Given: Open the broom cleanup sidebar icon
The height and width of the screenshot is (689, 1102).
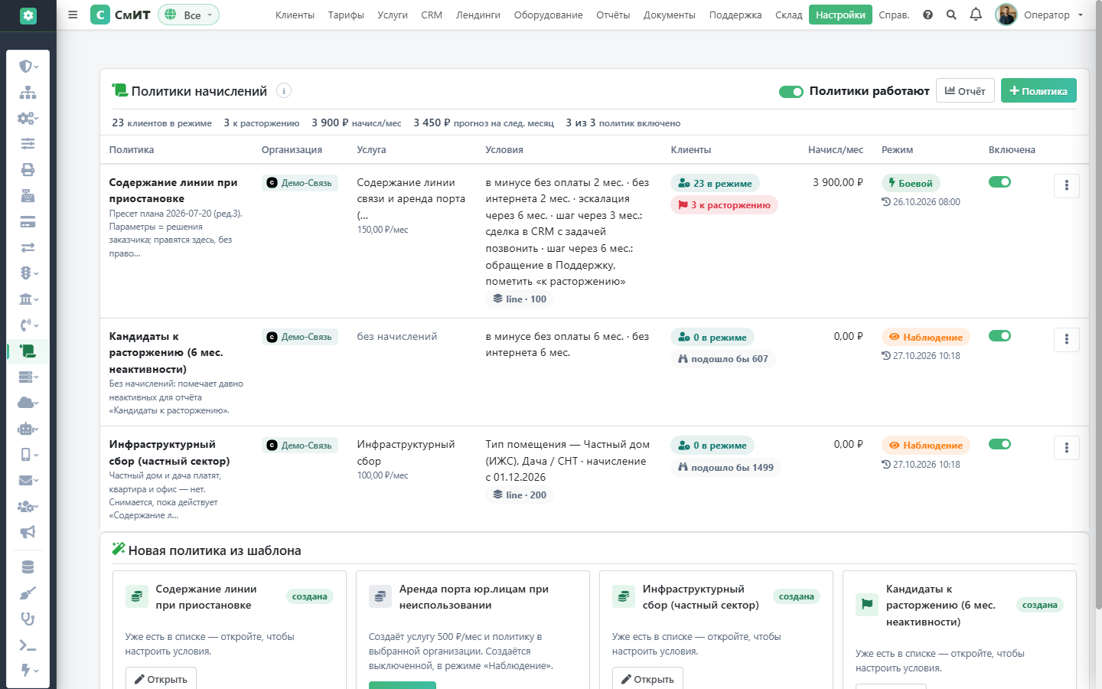Looking at the screenshot, I should coord(28,593).
